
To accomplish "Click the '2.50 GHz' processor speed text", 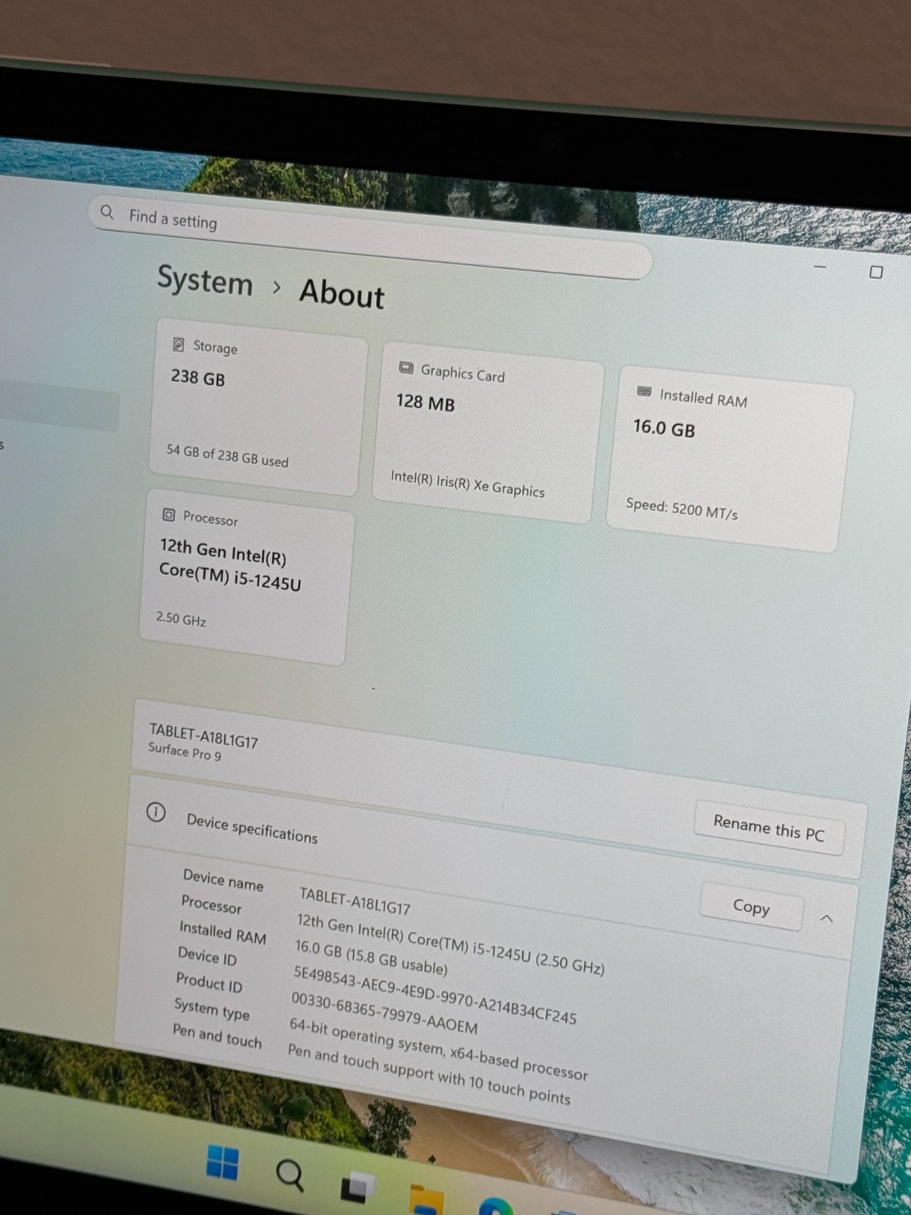I will click(181, 619).
